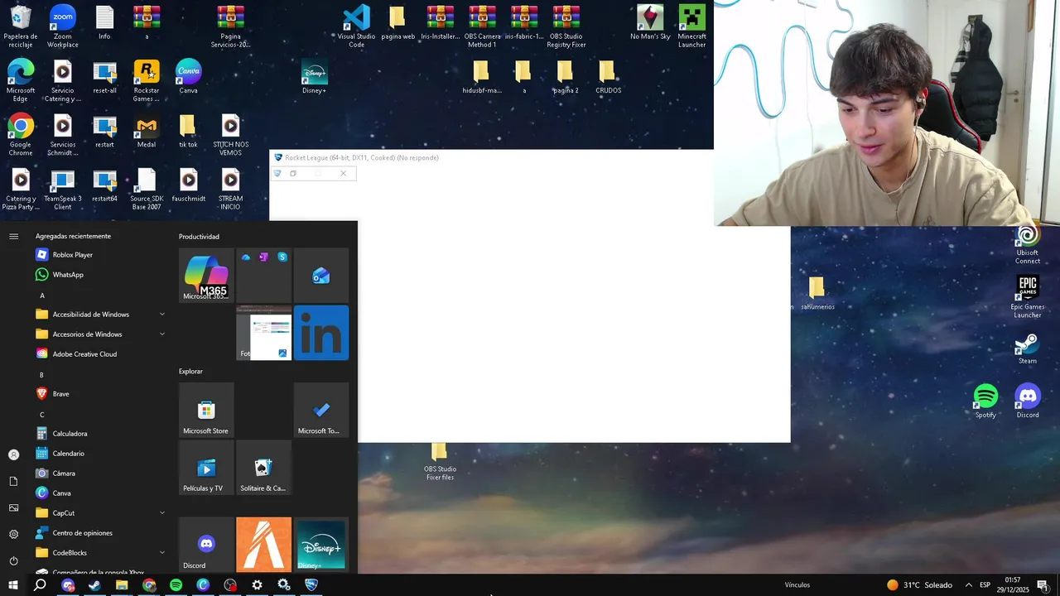Open the Microsoft To Do tile
The height and width of the screenshot is (596, 1060).
pos(321,410)
